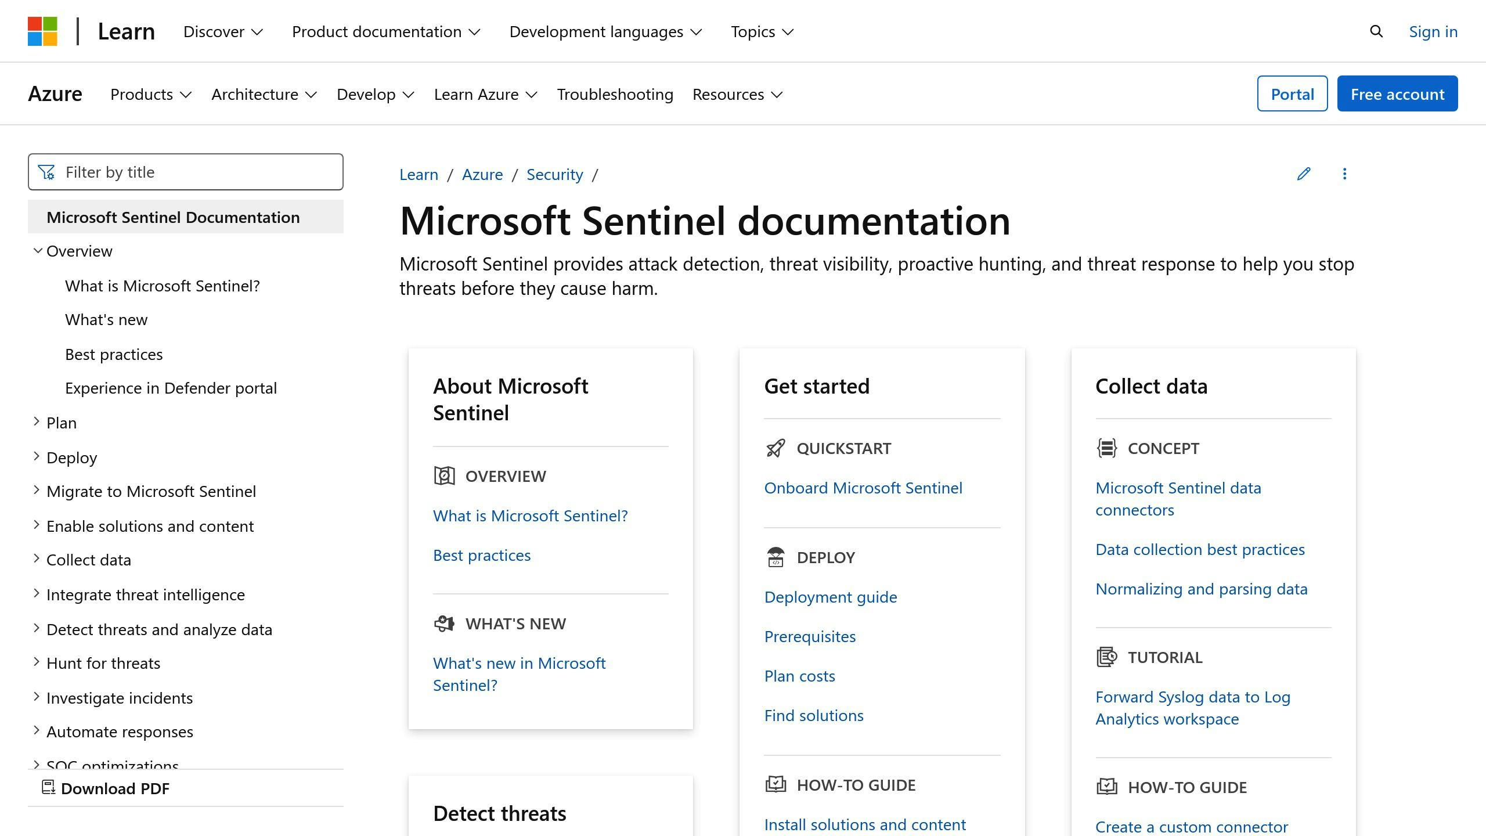Open Best practices link in About card

482,555
